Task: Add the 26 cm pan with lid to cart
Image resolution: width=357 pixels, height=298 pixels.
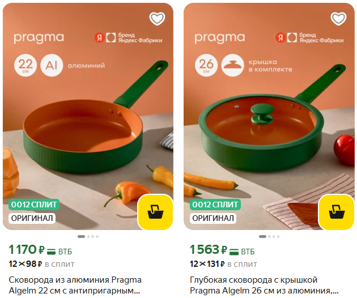Action: click(337, 212)
